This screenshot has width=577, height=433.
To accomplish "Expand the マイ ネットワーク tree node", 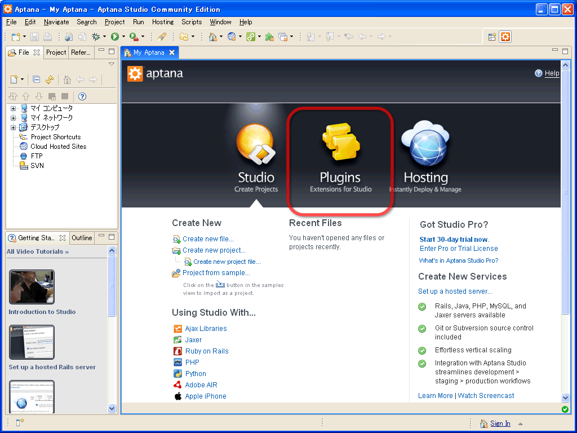I will (14, 118).
